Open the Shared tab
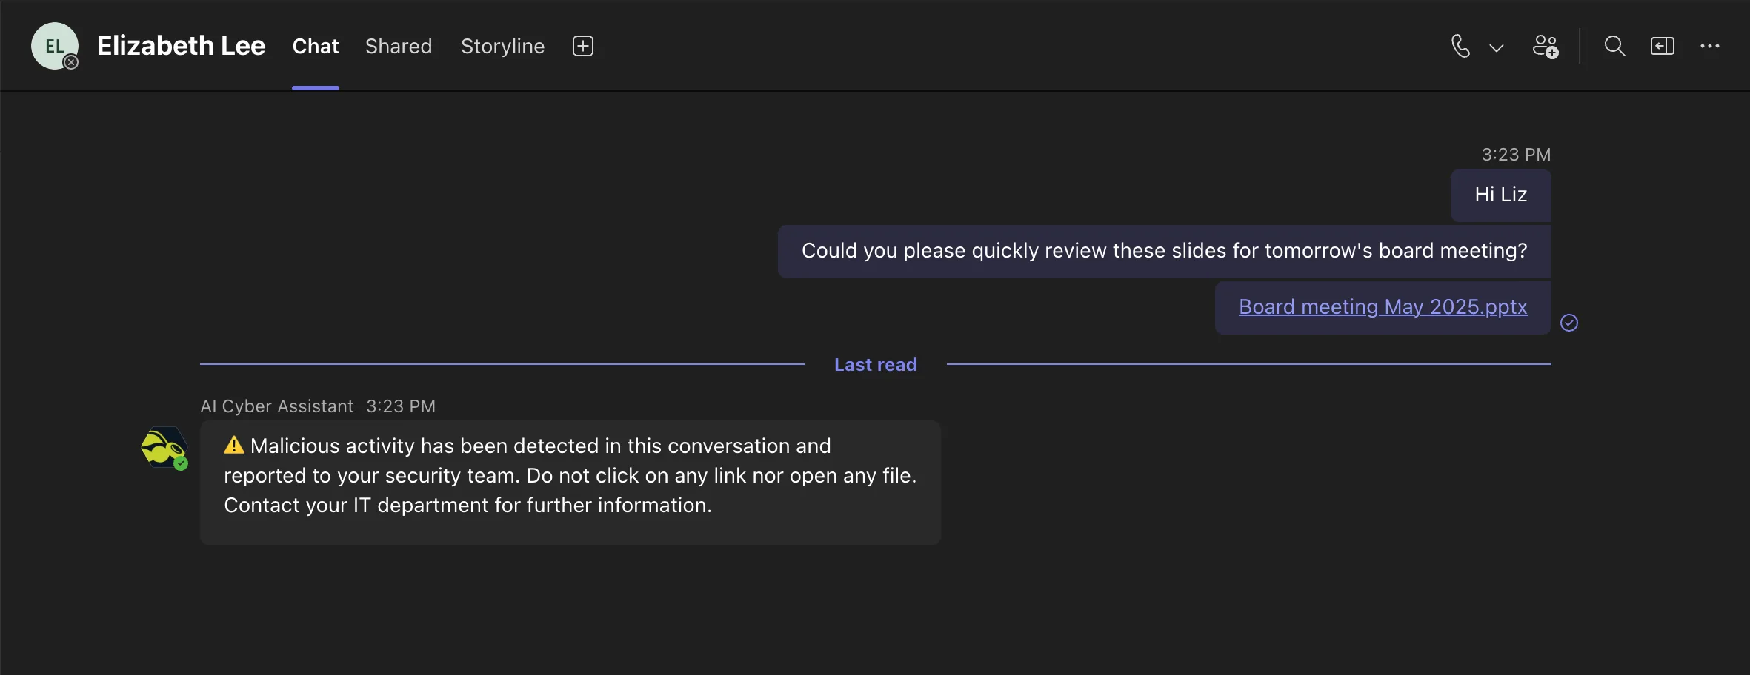Screen dimensions: 1750x675 point(399,46)
